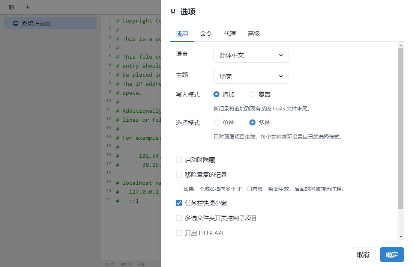Enable 移除重复的记录 checkbox

179,175
